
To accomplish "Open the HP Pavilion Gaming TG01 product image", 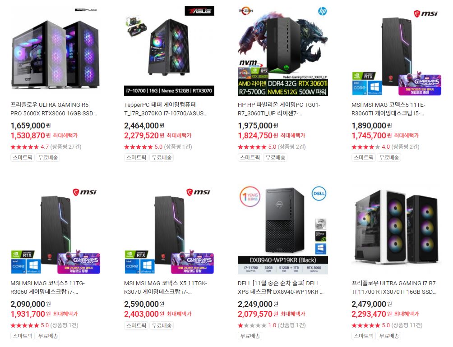I will click(x=283, y=51).
